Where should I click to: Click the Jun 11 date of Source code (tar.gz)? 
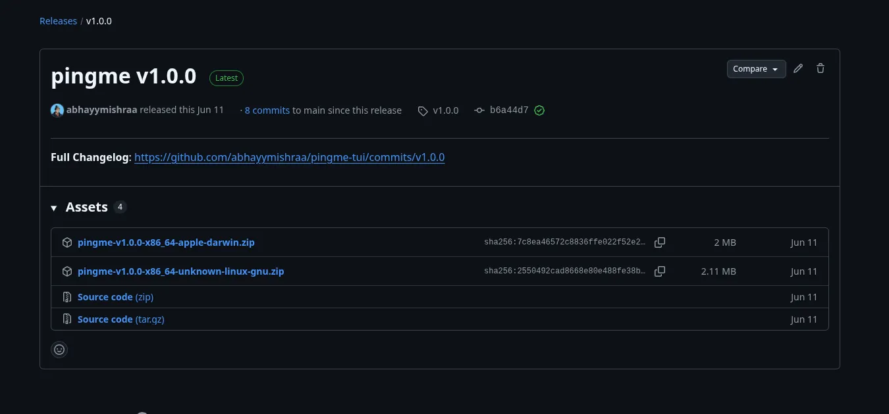[804, 319]
